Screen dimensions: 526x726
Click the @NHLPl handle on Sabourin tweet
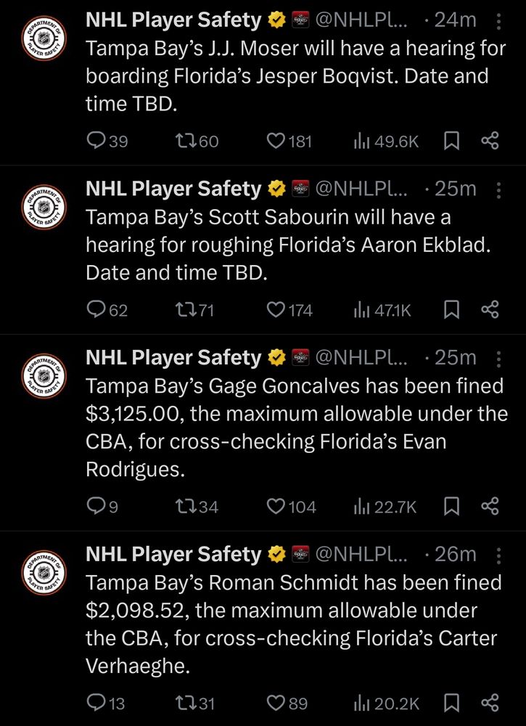[359, 189]
